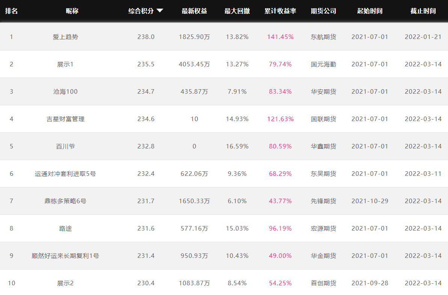Viewport: 448px width, 295px height.
Task: Click the 232.4 score value
Action: coord(146,174)
